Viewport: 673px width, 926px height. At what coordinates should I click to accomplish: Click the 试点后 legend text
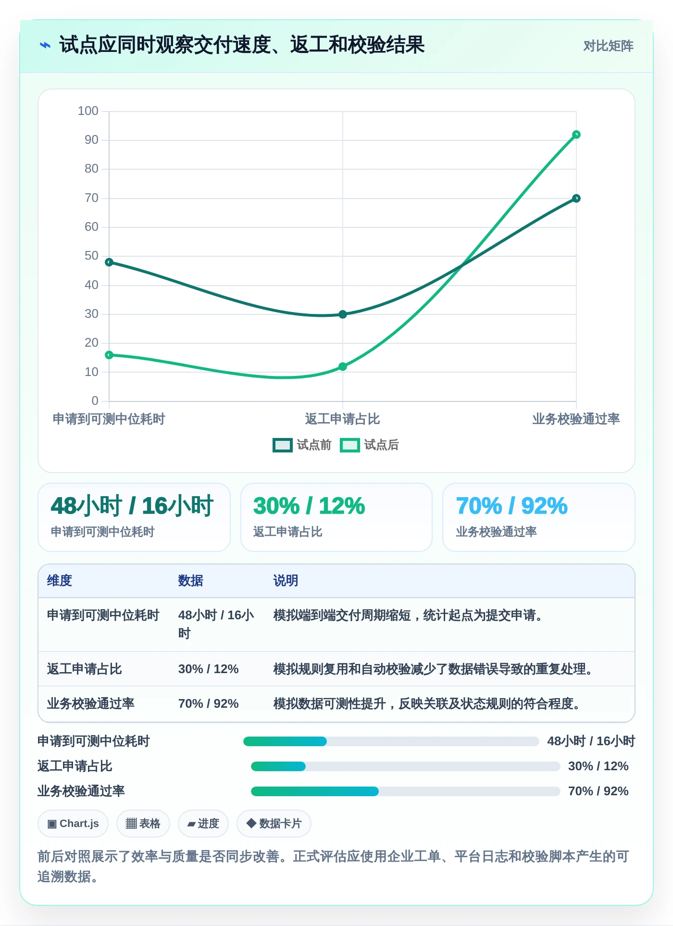381,445
